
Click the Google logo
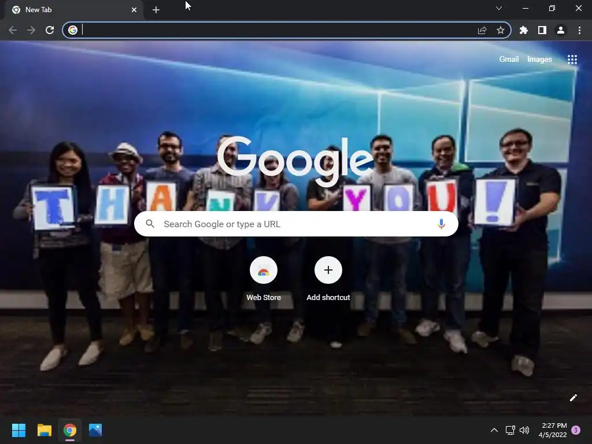pos(295,161)
